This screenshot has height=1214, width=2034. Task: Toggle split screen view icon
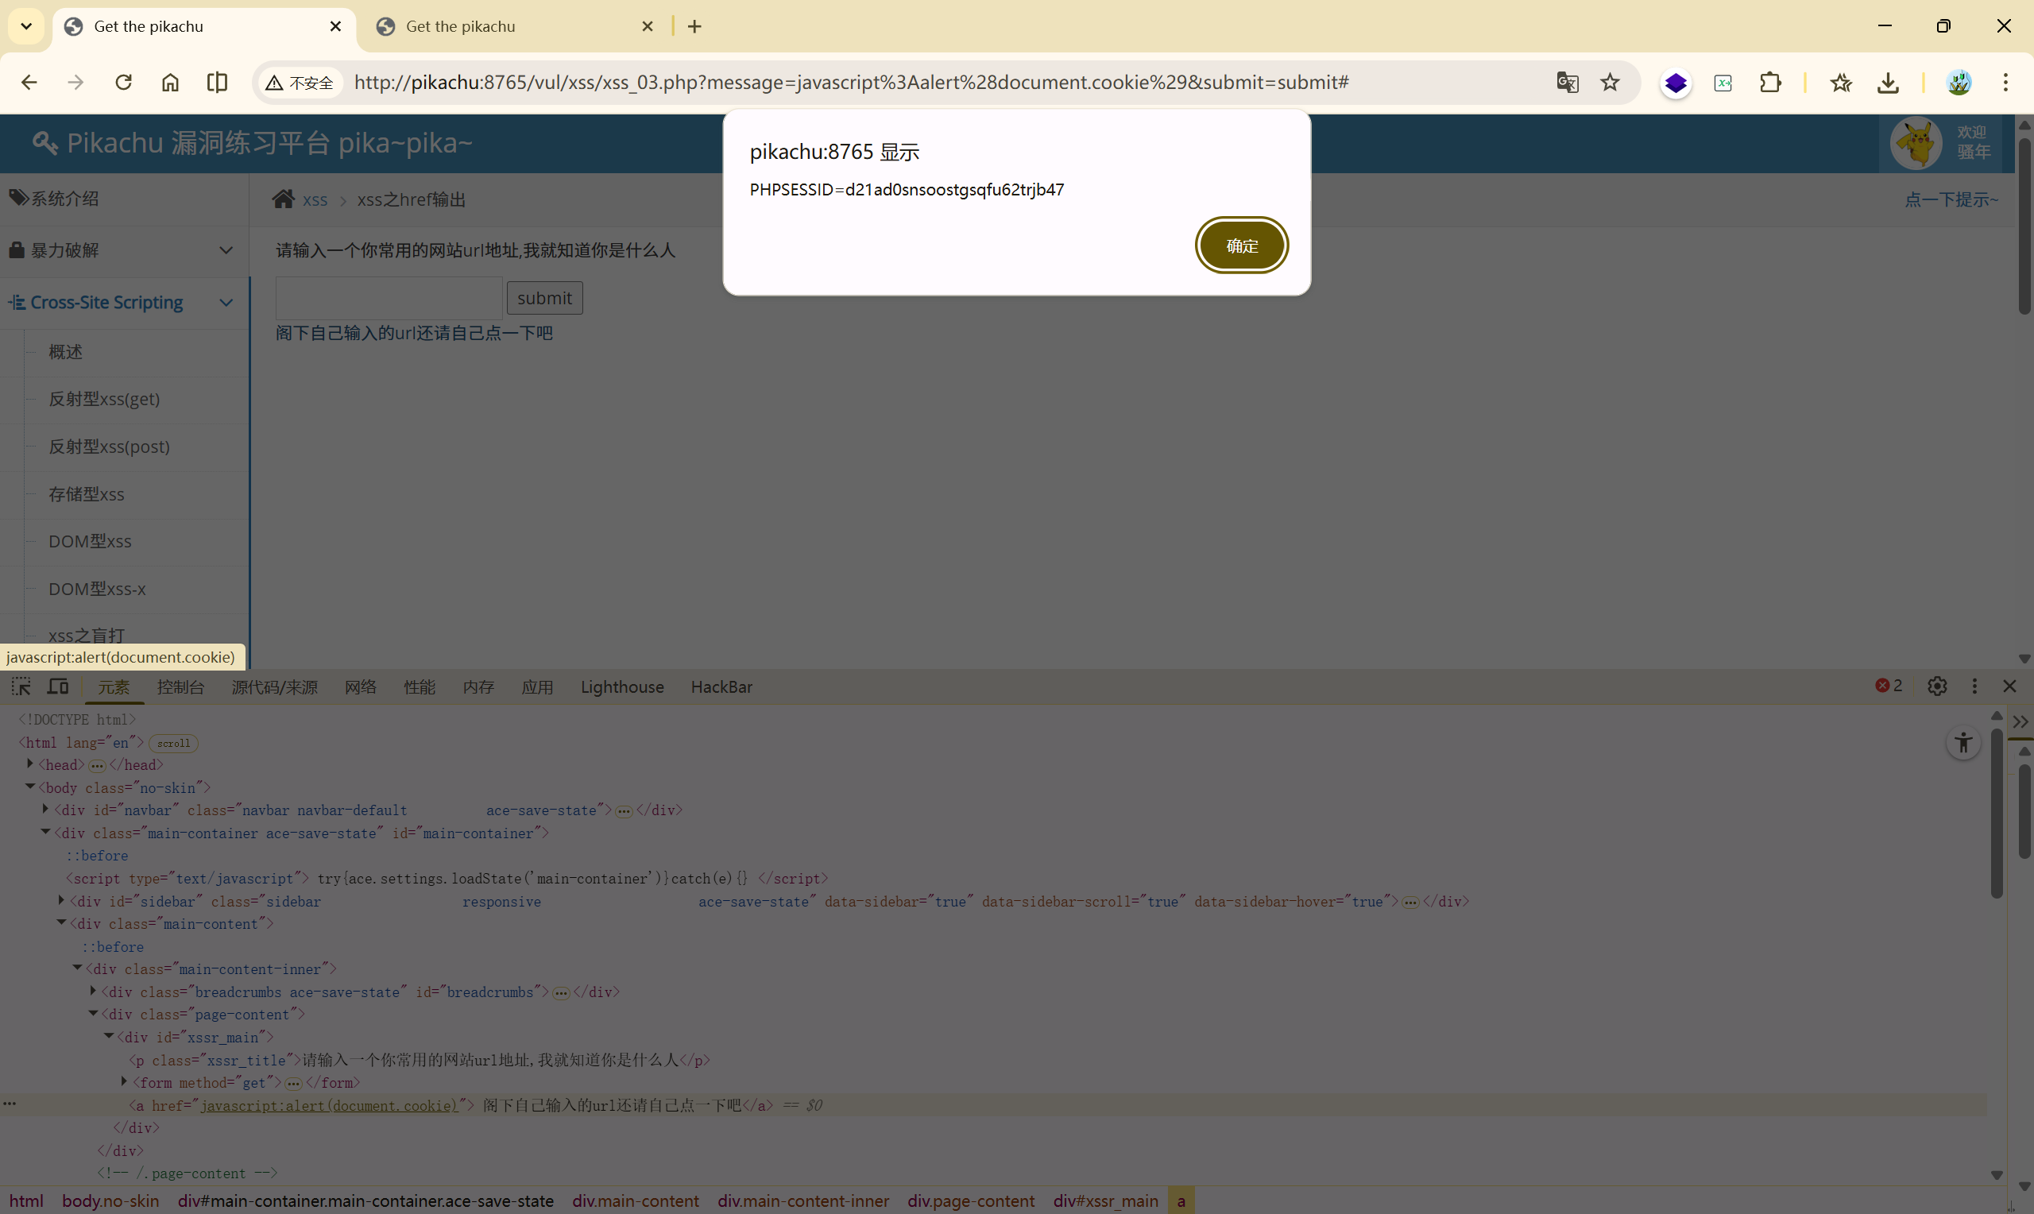pos(217,83)
